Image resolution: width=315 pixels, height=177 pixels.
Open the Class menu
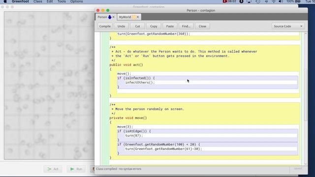click(x=38, y=1)
